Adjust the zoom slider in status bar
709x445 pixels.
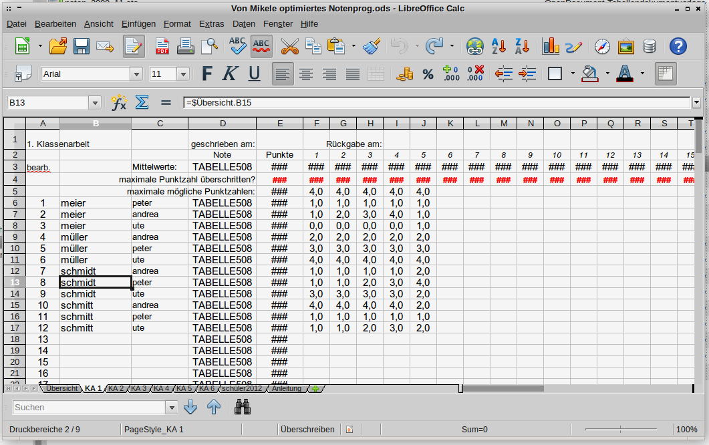621,429
